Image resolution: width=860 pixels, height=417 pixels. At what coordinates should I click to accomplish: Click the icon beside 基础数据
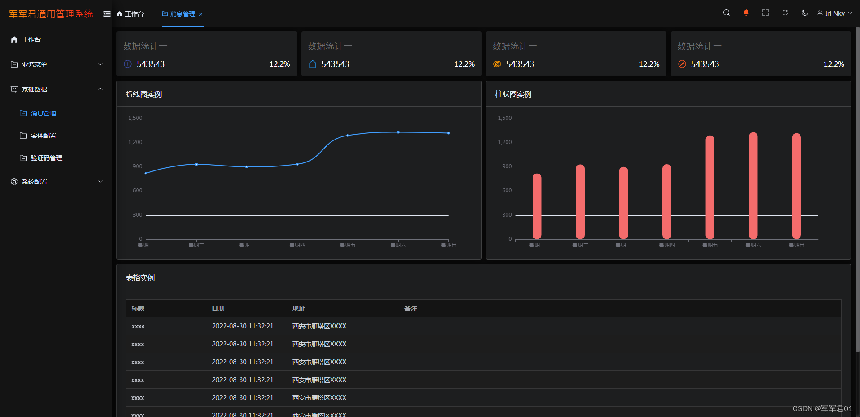[14, 89]
